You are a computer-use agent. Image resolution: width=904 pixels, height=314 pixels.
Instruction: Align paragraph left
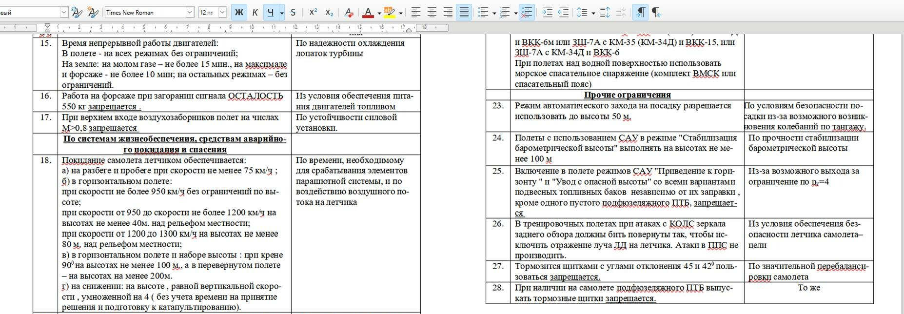pos(416,12)
